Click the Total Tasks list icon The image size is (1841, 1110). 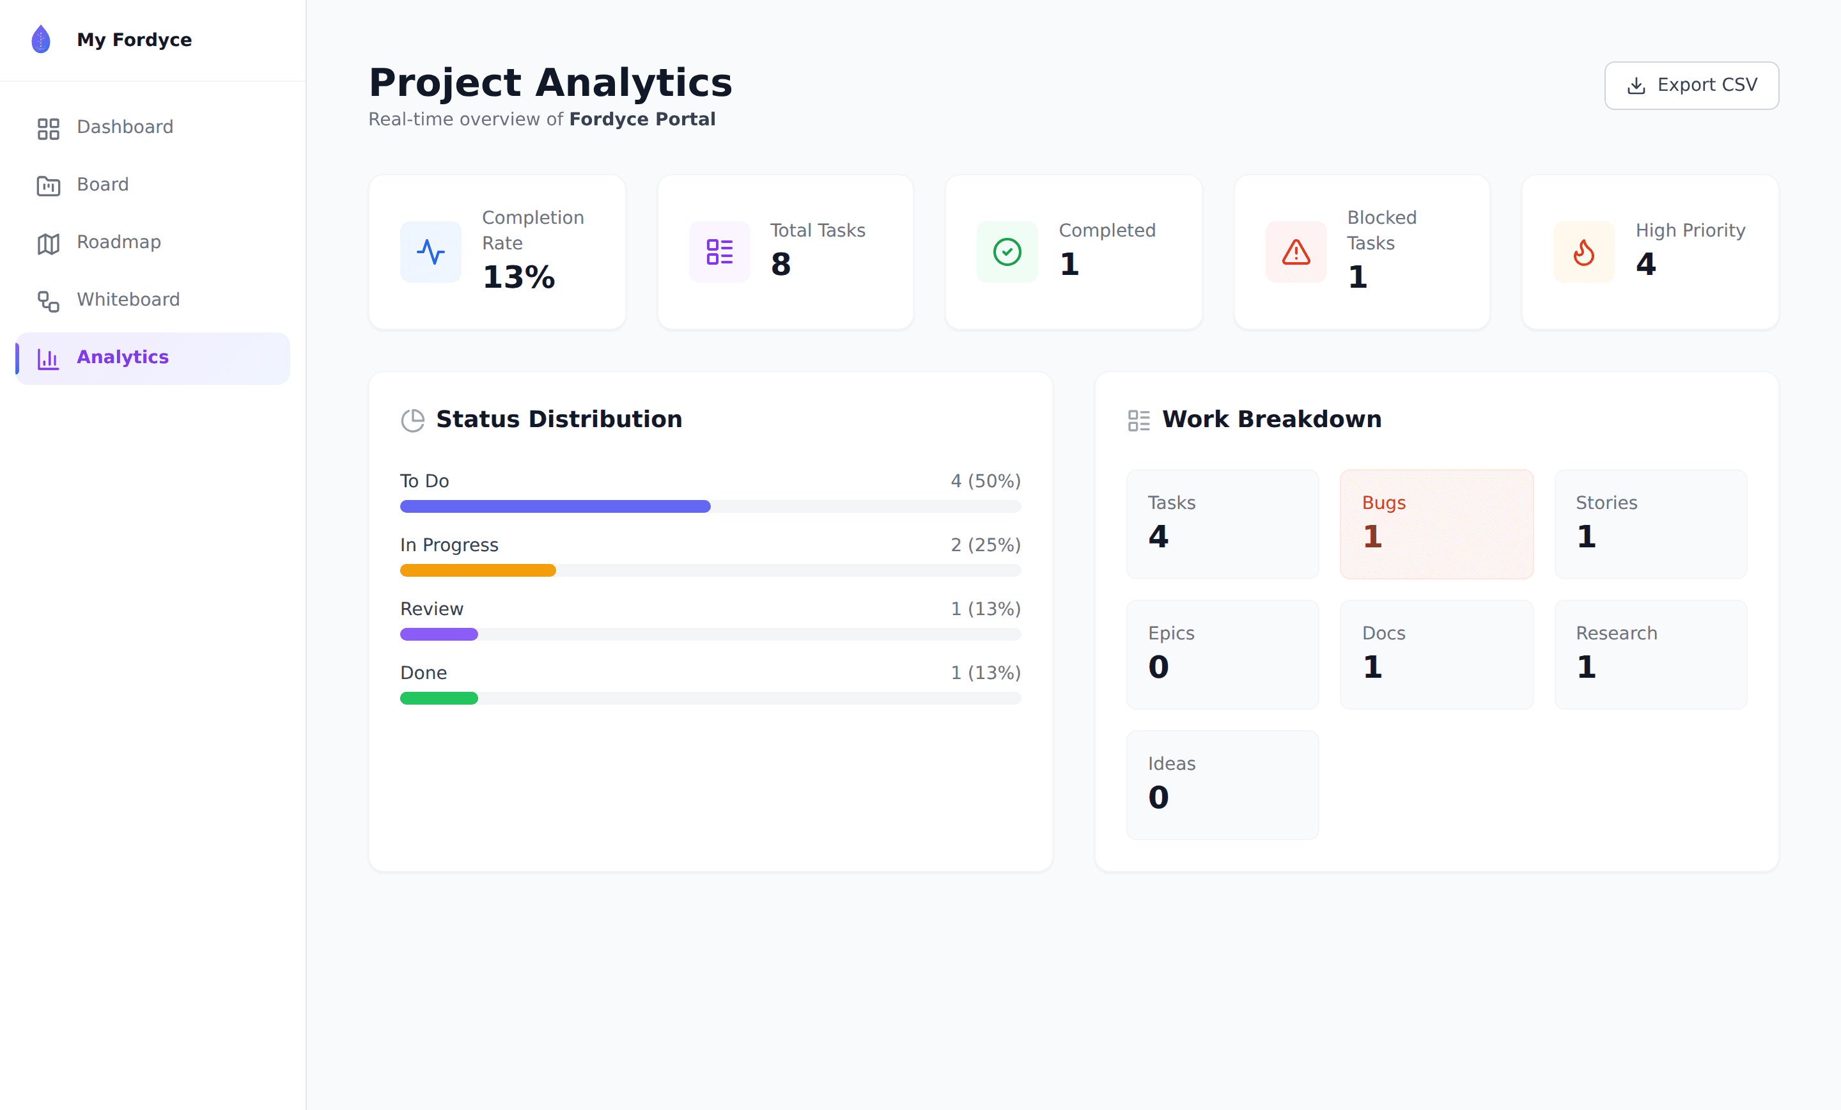(720, 252)
